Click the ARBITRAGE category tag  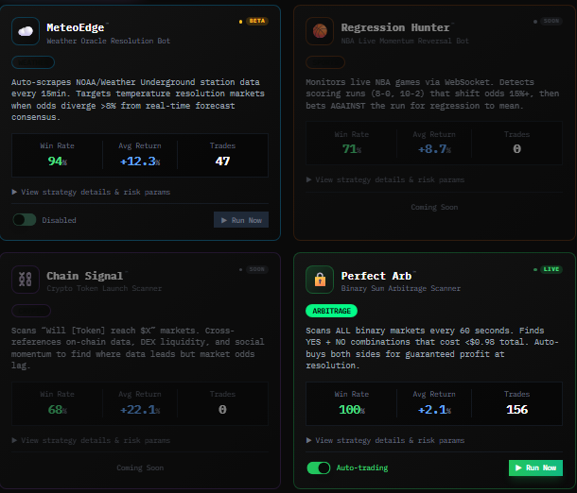pyautogui.click(x=332, y=311)
